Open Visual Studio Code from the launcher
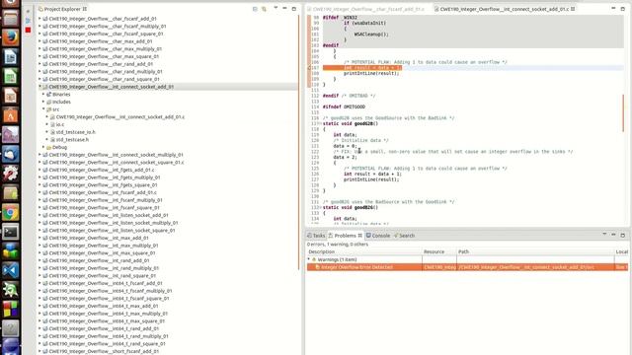632x355 pixels. tap(11, 270)
